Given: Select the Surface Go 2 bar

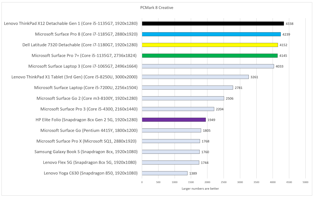Looking at the screenshot, I should [x=183, y=98].
